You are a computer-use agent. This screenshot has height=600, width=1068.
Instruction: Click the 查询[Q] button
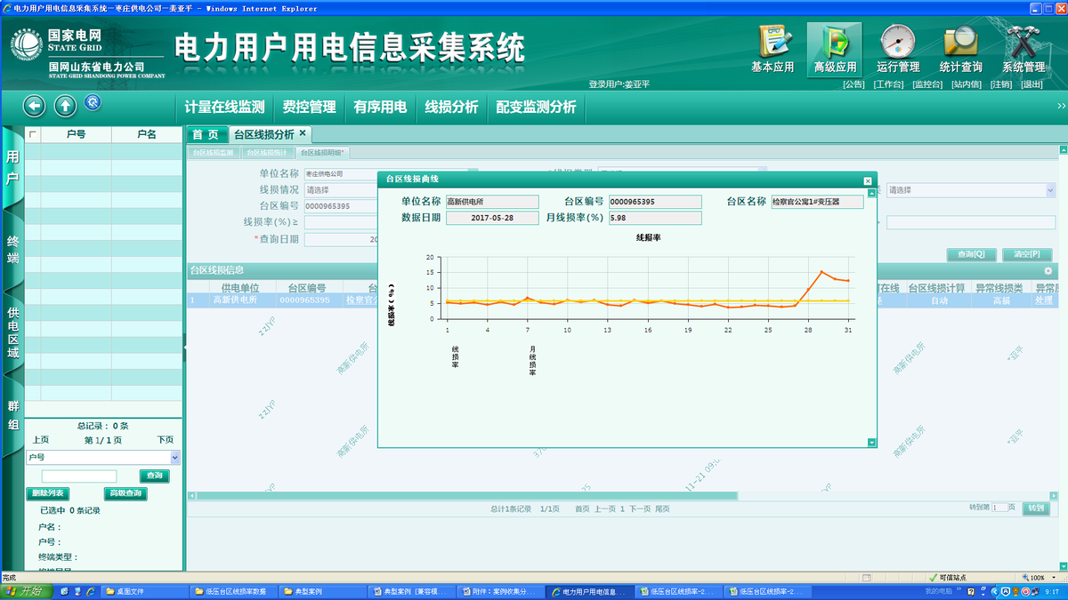pos(970,254)
